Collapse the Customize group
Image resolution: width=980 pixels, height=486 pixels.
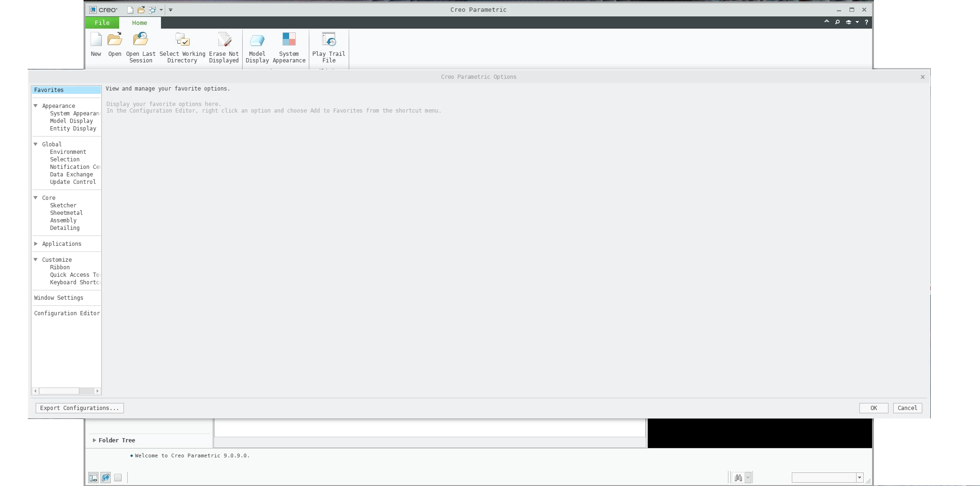pyautogui.click(x=36, y=260)
